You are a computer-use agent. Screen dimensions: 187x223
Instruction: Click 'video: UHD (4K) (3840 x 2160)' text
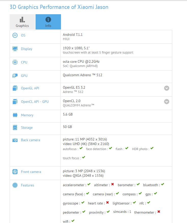coord(86,144)
